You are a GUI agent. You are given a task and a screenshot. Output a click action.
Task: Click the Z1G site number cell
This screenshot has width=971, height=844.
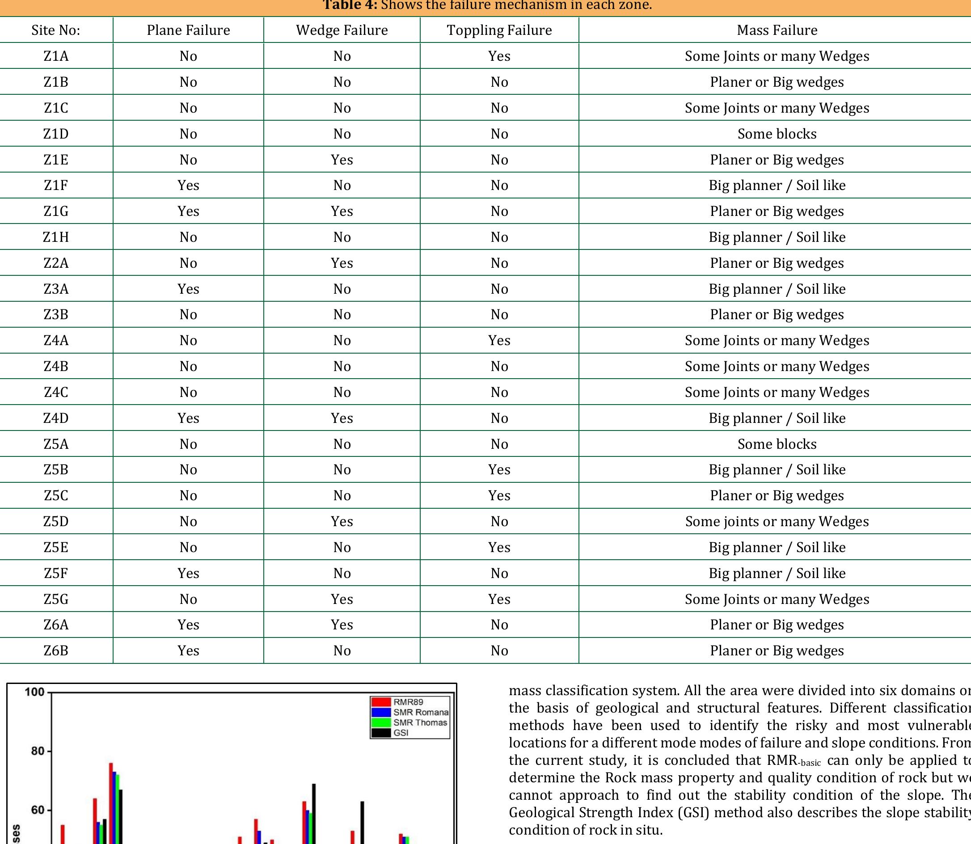[x=56, y=211]
